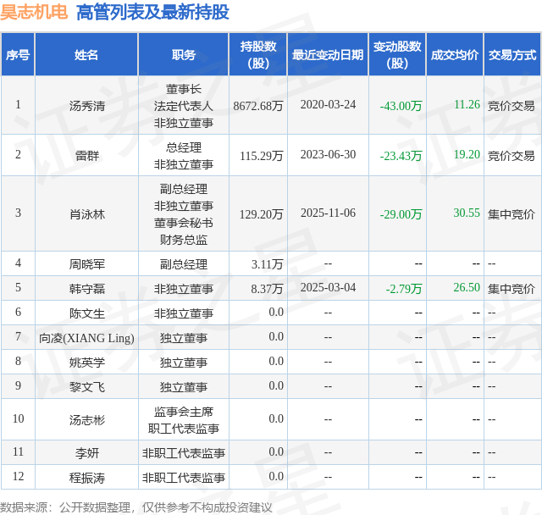
Task: Click the position 法定代表人
Action: (x=184, y=106)
